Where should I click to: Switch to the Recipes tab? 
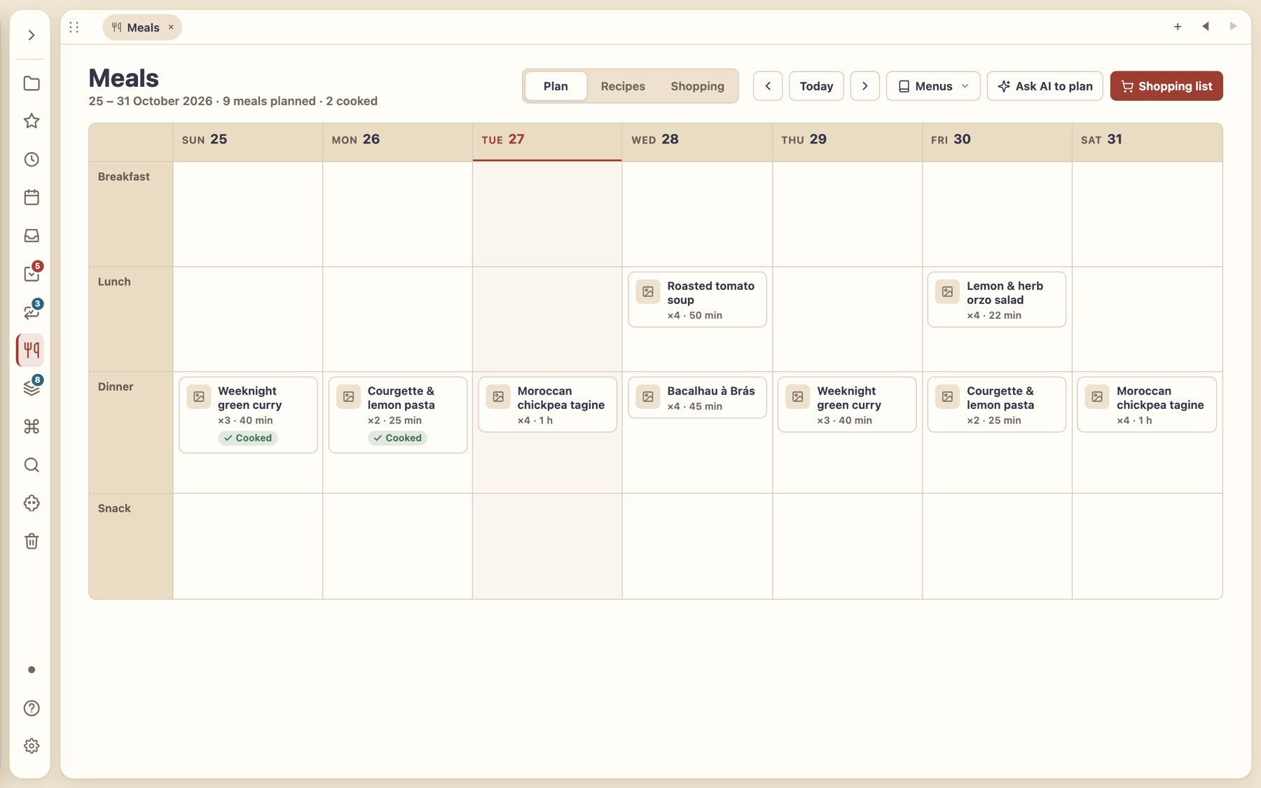tap(623, 86)
